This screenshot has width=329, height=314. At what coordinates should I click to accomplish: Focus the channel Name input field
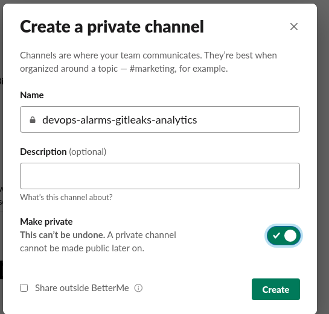[x=160, y=119]
